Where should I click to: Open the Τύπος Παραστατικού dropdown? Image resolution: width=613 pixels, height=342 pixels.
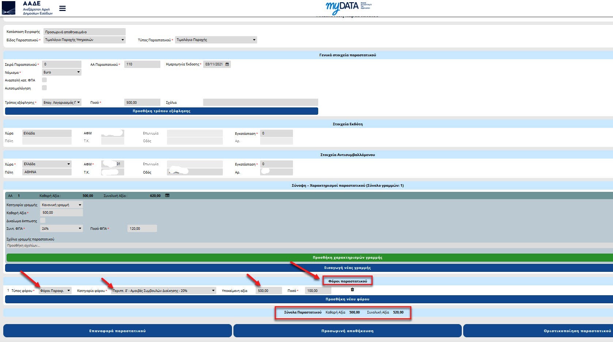click(x=216, y=40)
